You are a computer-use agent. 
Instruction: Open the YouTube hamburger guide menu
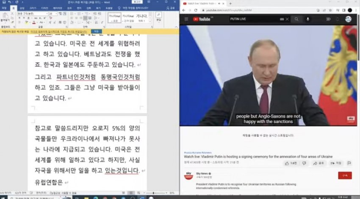[186, 19]
